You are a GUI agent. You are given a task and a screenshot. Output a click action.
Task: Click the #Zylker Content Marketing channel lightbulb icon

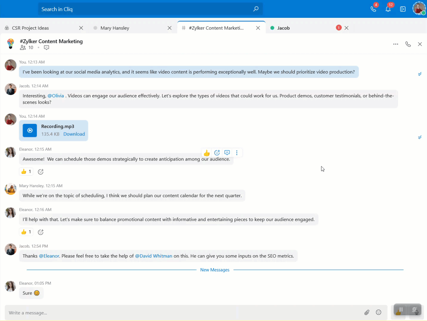tap(11, 44)
